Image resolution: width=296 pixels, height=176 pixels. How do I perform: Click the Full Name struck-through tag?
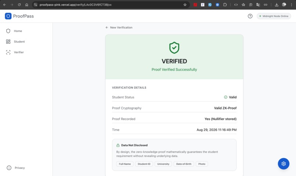point(125,164)
